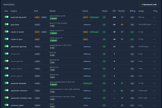Toggle the openrouter-gemma4 use switch

(x=6, y=46)
